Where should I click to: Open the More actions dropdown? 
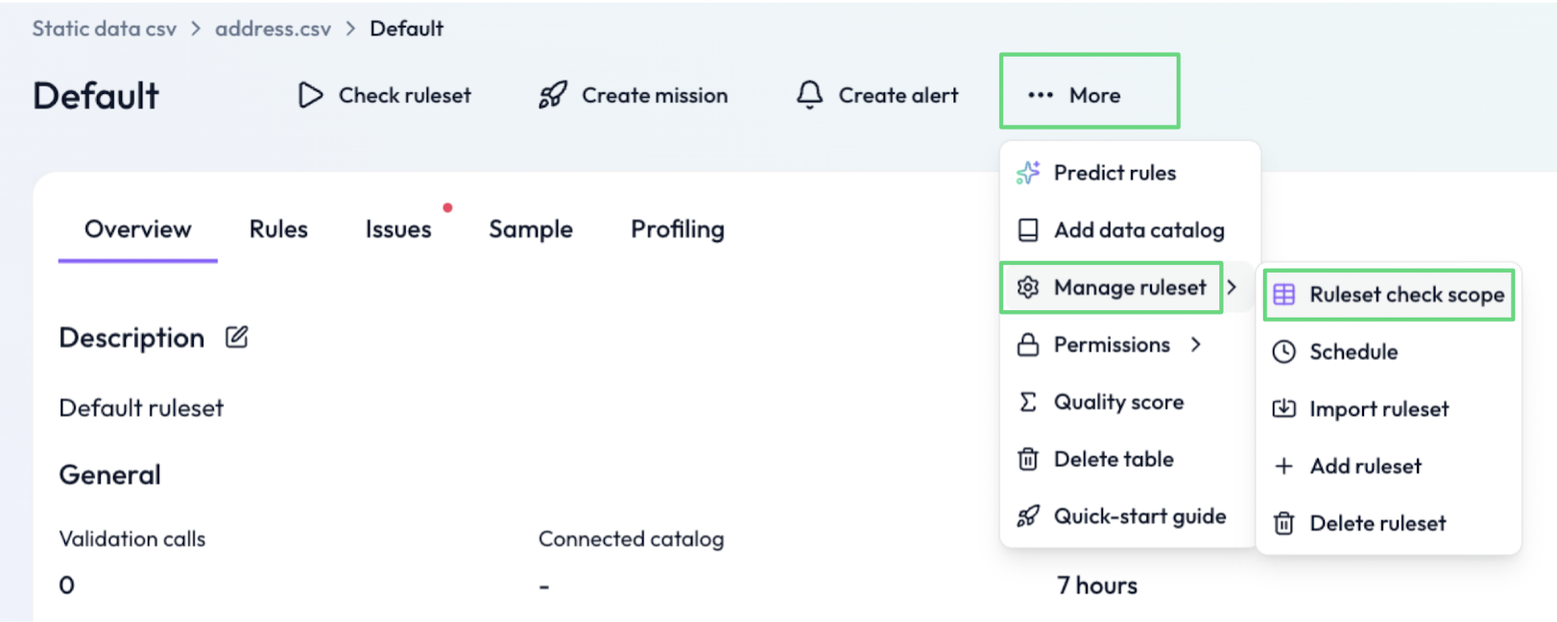click(x=1089, y=94)
